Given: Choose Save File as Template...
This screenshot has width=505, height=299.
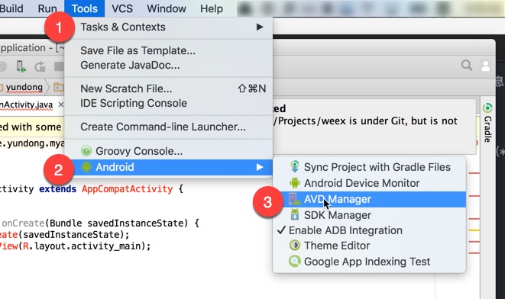Looking at the screenshot, I should point(138,50).
